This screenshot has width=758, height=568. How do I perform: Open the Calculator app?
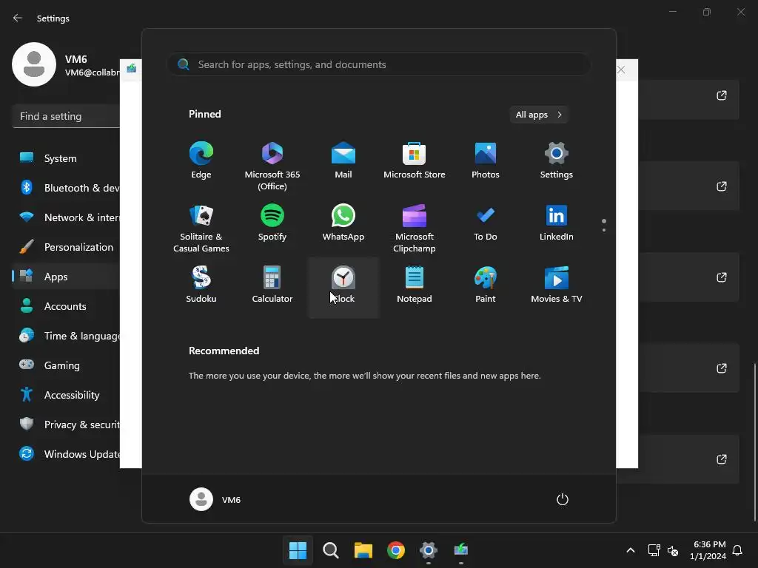pyautogui.click(x=272, y=285)
